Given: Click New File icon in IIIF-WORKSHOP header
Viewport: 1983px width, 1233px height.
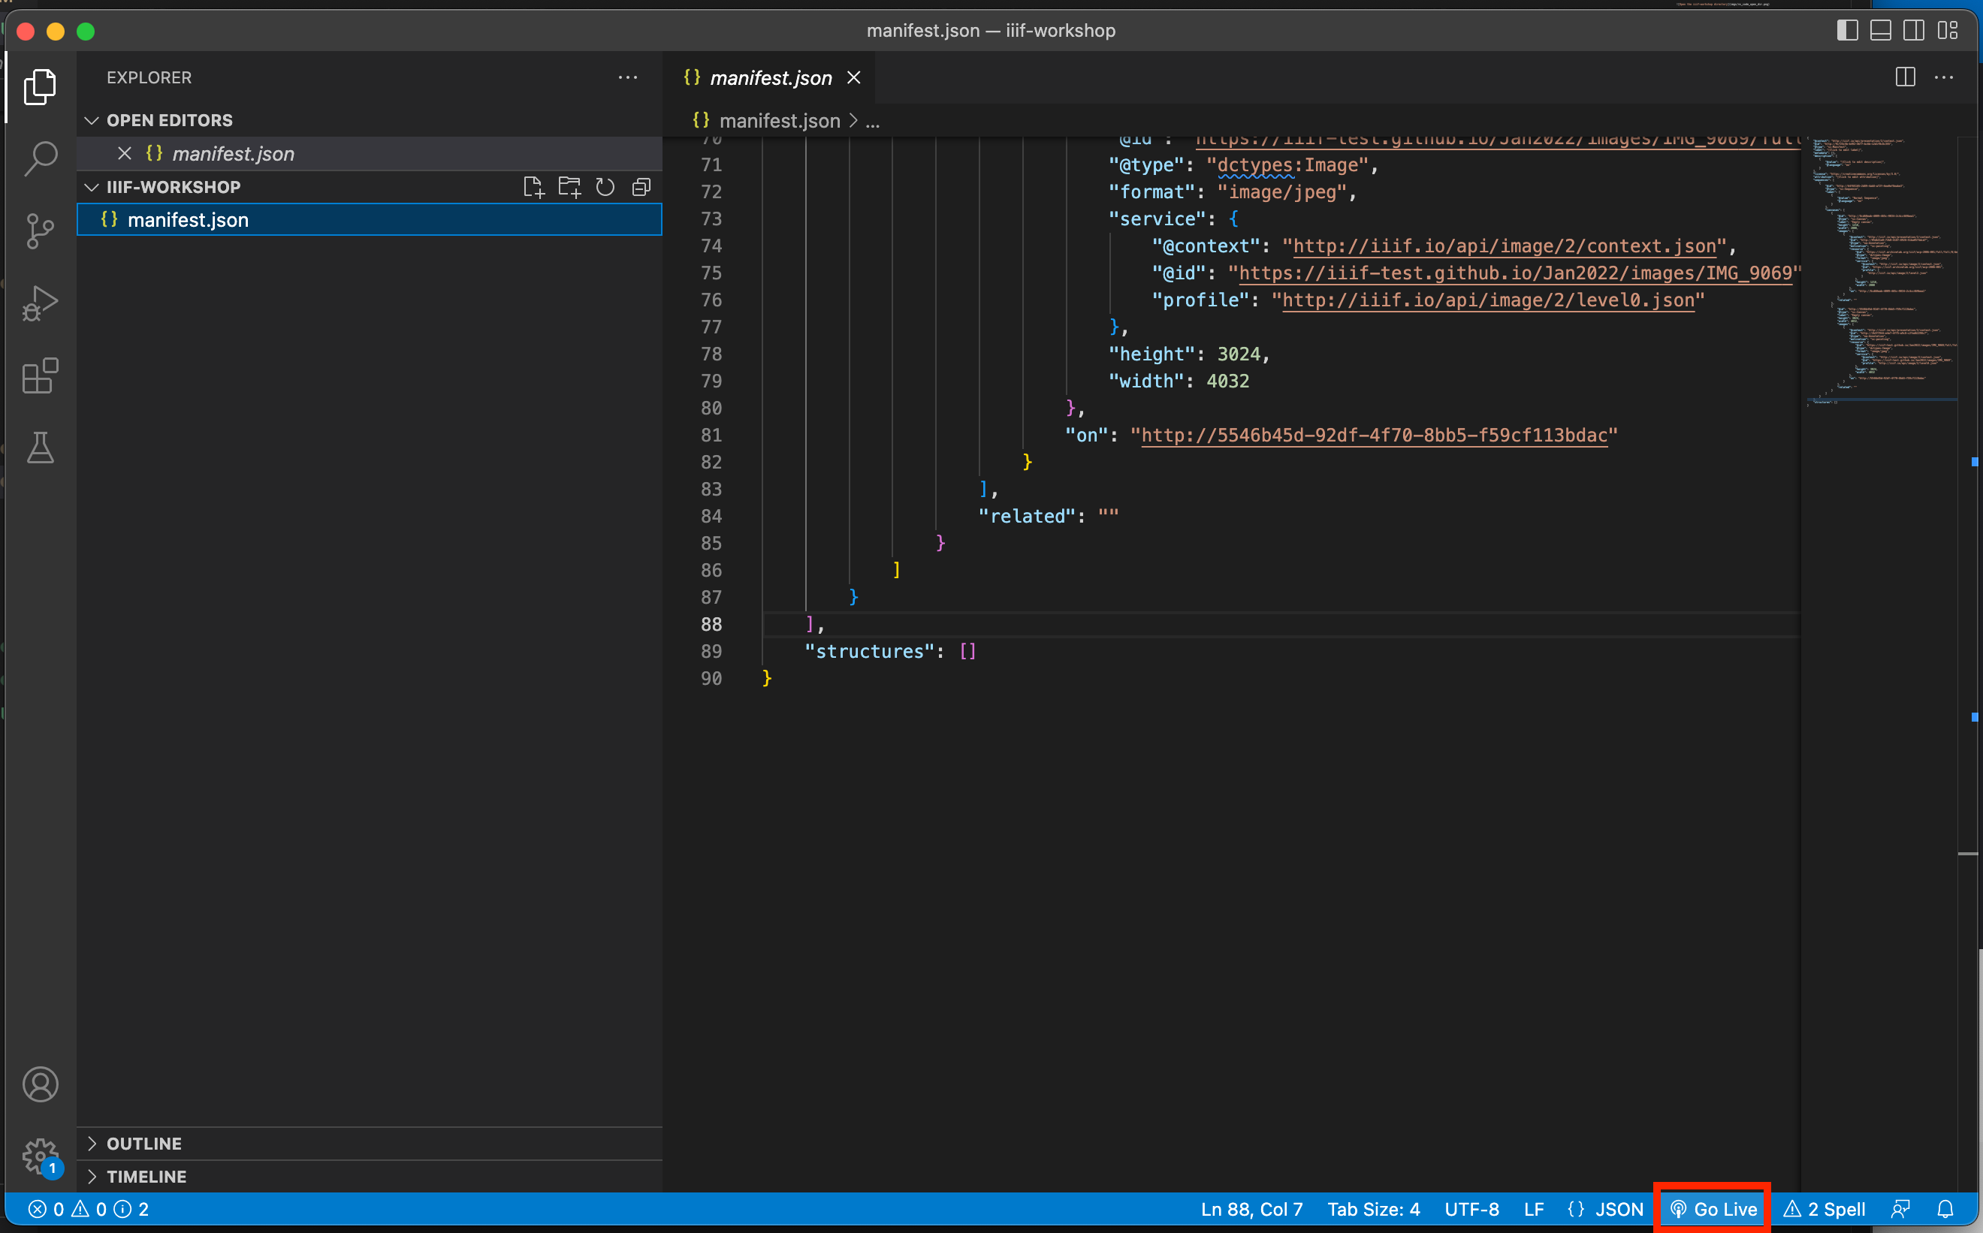Looking at the screenshot, I should click(533, 188).
